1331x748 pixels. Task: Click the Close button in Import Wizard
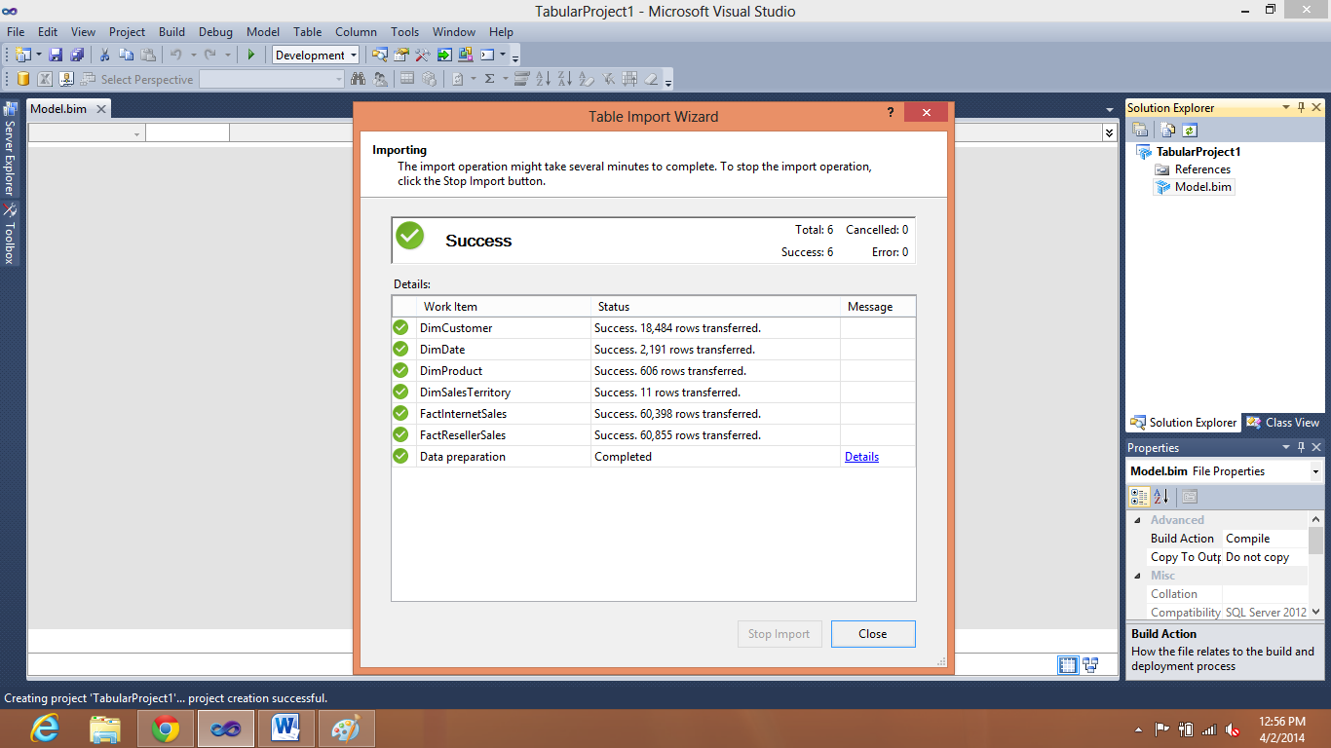point(873,634)
